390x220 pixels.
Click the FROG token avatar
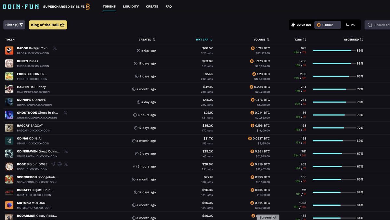pos(9,76)
